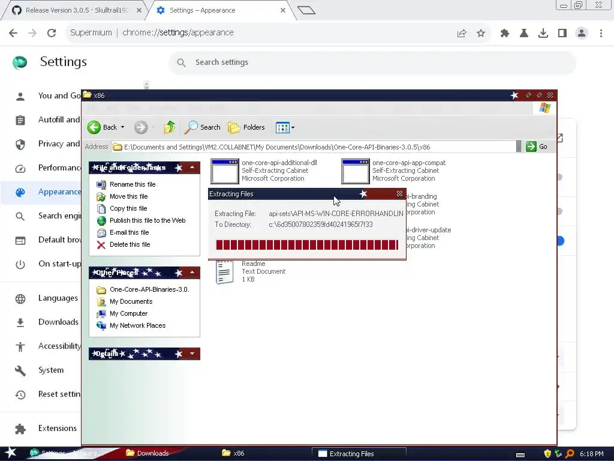Viewport: 614px width, 461px height.
Task: Click the green Go button
Action: [537, 146]
